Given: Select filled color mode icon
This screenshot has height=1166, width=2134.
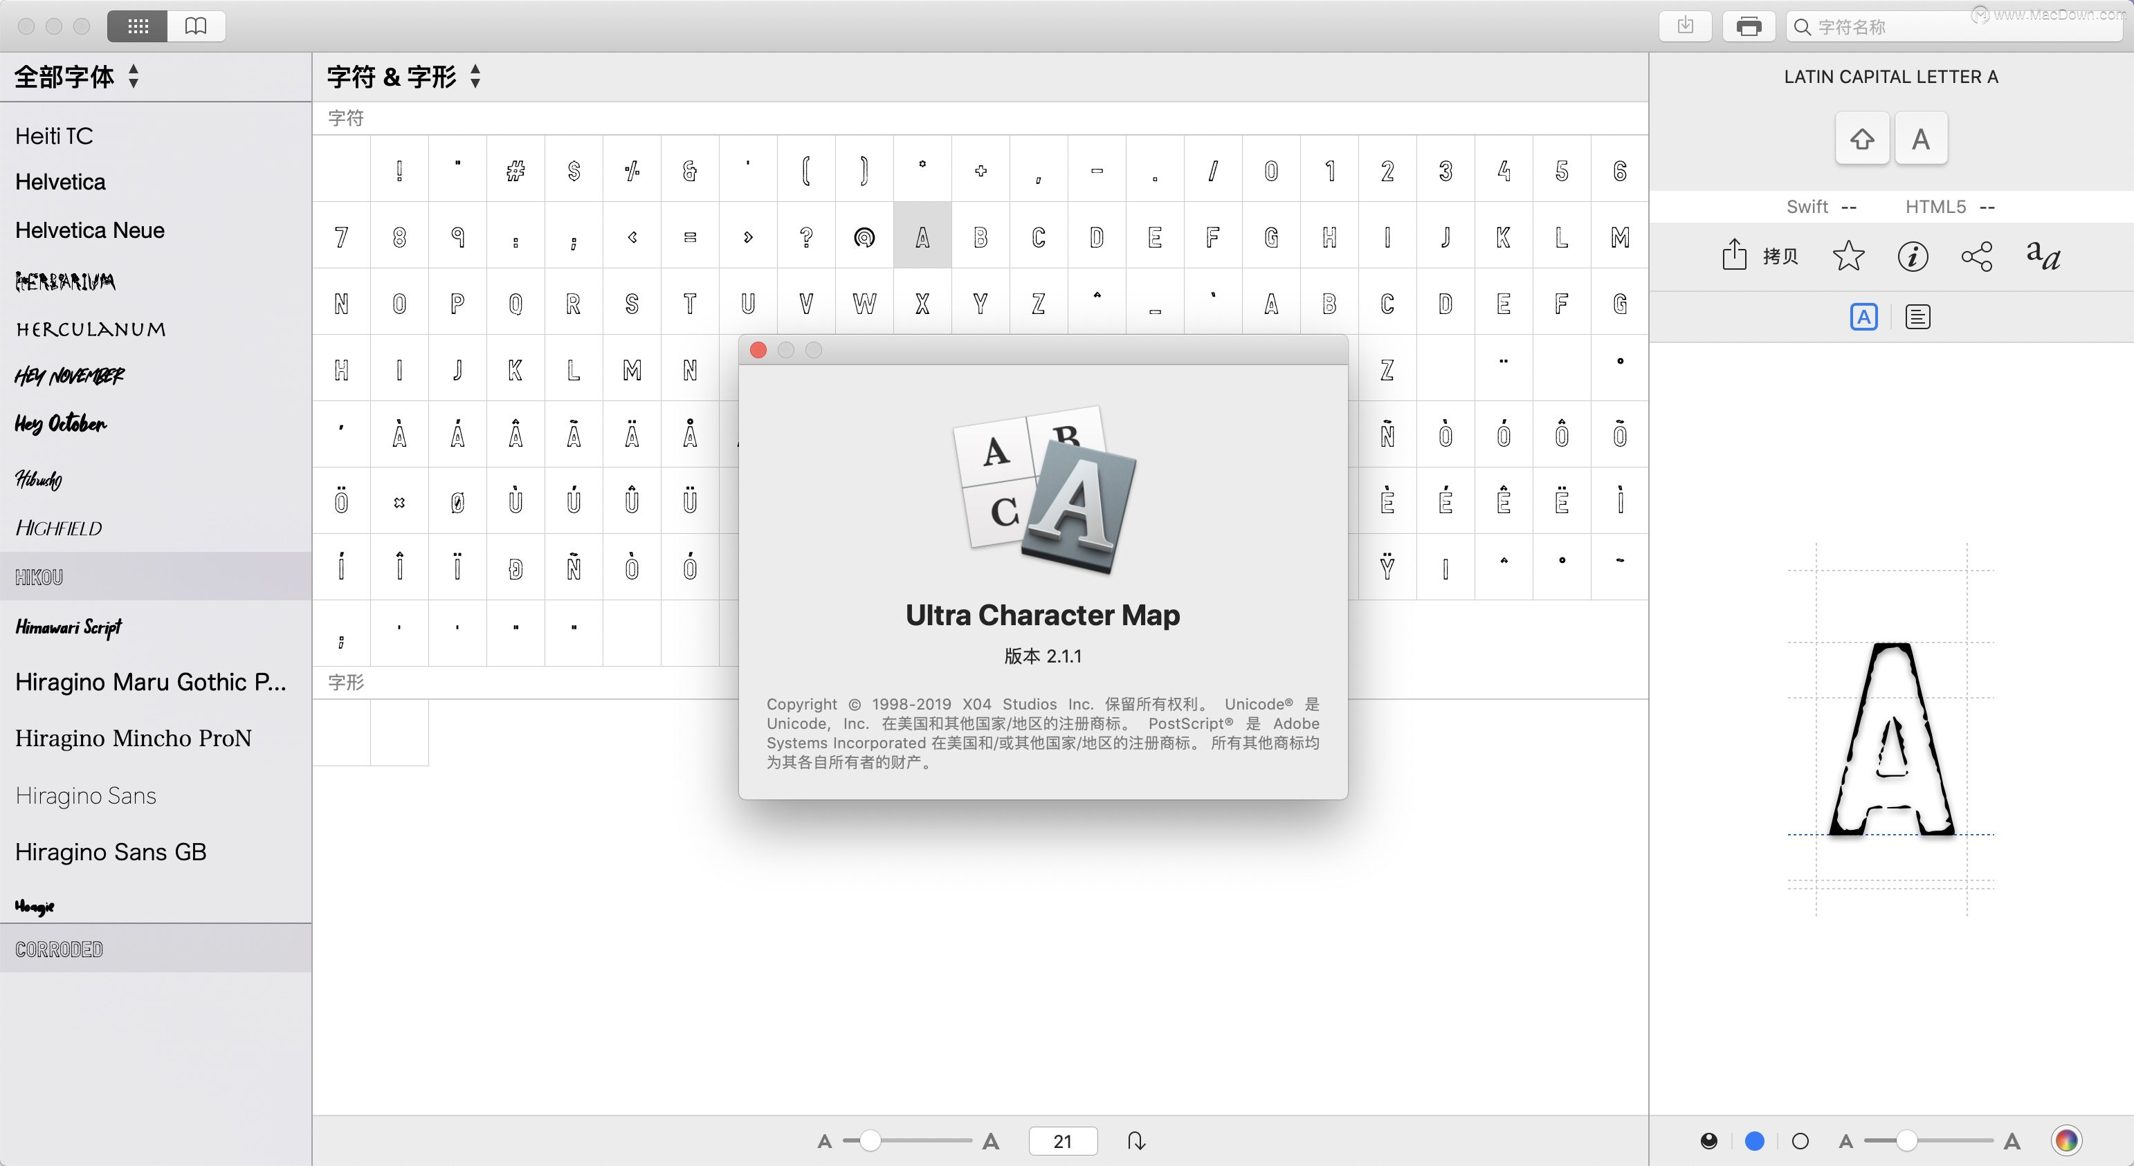Looking at the screenshot, I should click(1709, 1141).
